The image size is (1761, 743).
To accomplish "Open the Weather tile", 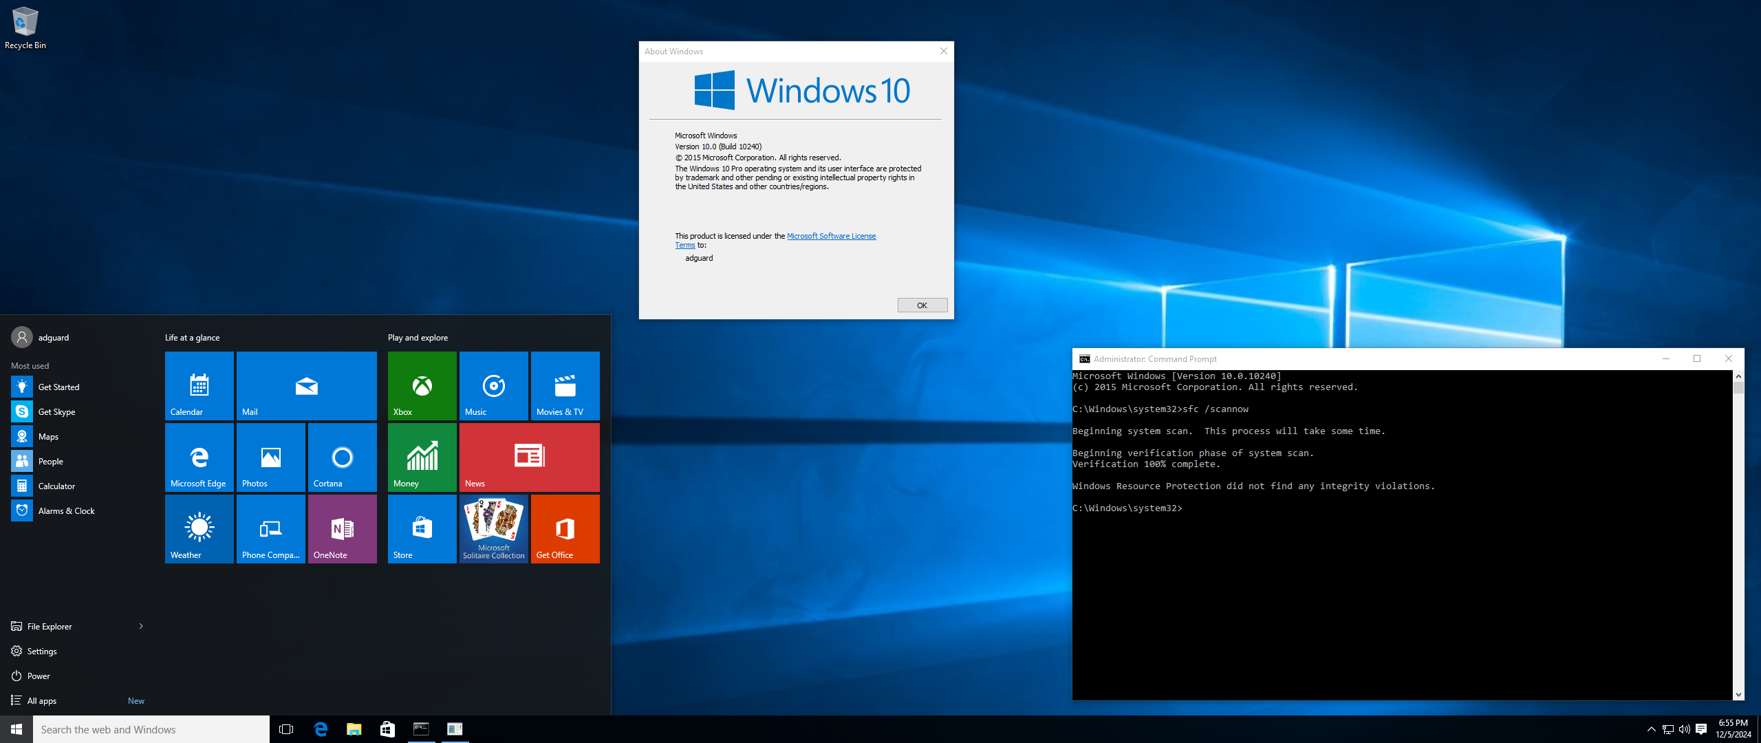I will [x=199, y=529].
